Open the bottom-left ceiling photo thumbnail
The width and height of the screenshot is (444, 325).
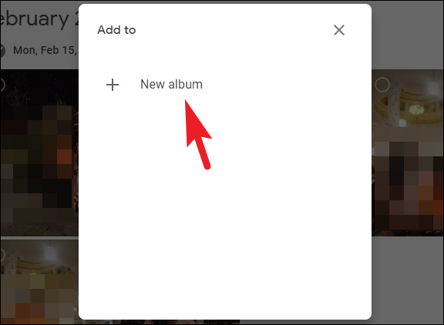(39, 283)
